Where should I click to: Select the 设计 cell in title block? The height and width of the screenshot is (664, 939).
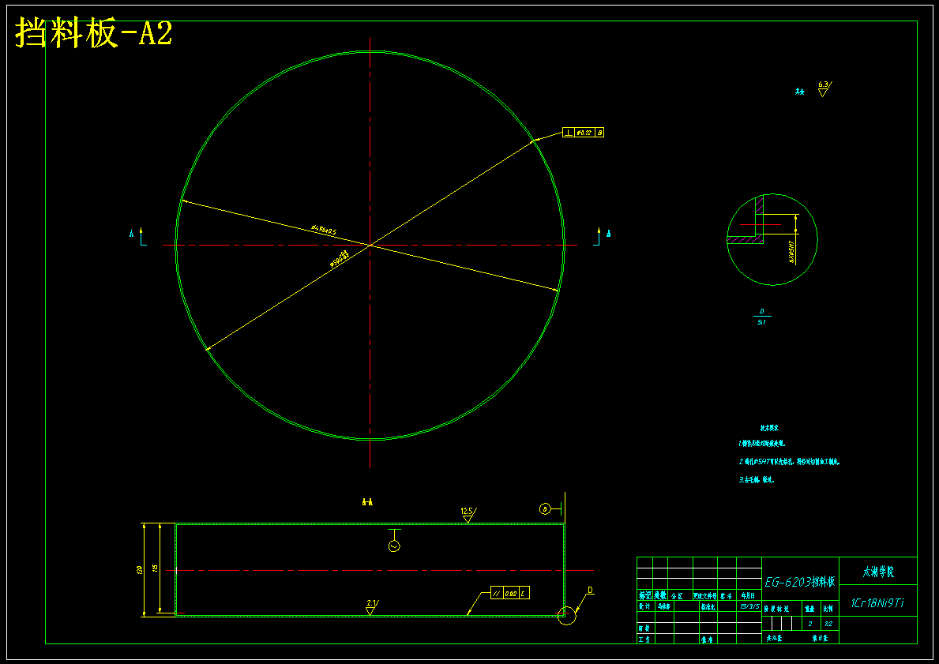644,606
